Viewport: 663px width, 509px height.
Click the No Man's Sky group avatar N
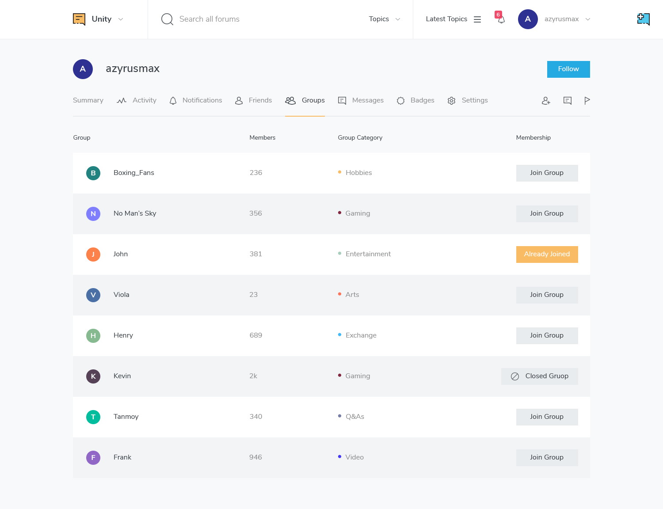(93, 214)
